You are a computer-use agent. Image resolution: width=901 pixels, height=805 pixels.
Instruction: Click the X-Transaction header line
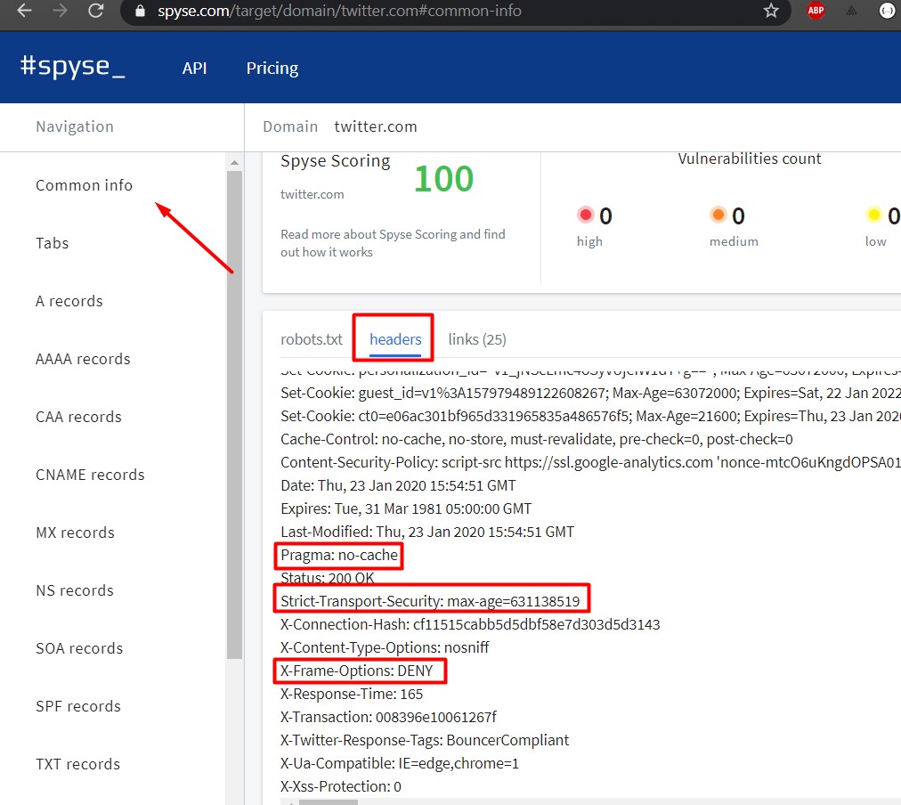click(x=388, y=717)
